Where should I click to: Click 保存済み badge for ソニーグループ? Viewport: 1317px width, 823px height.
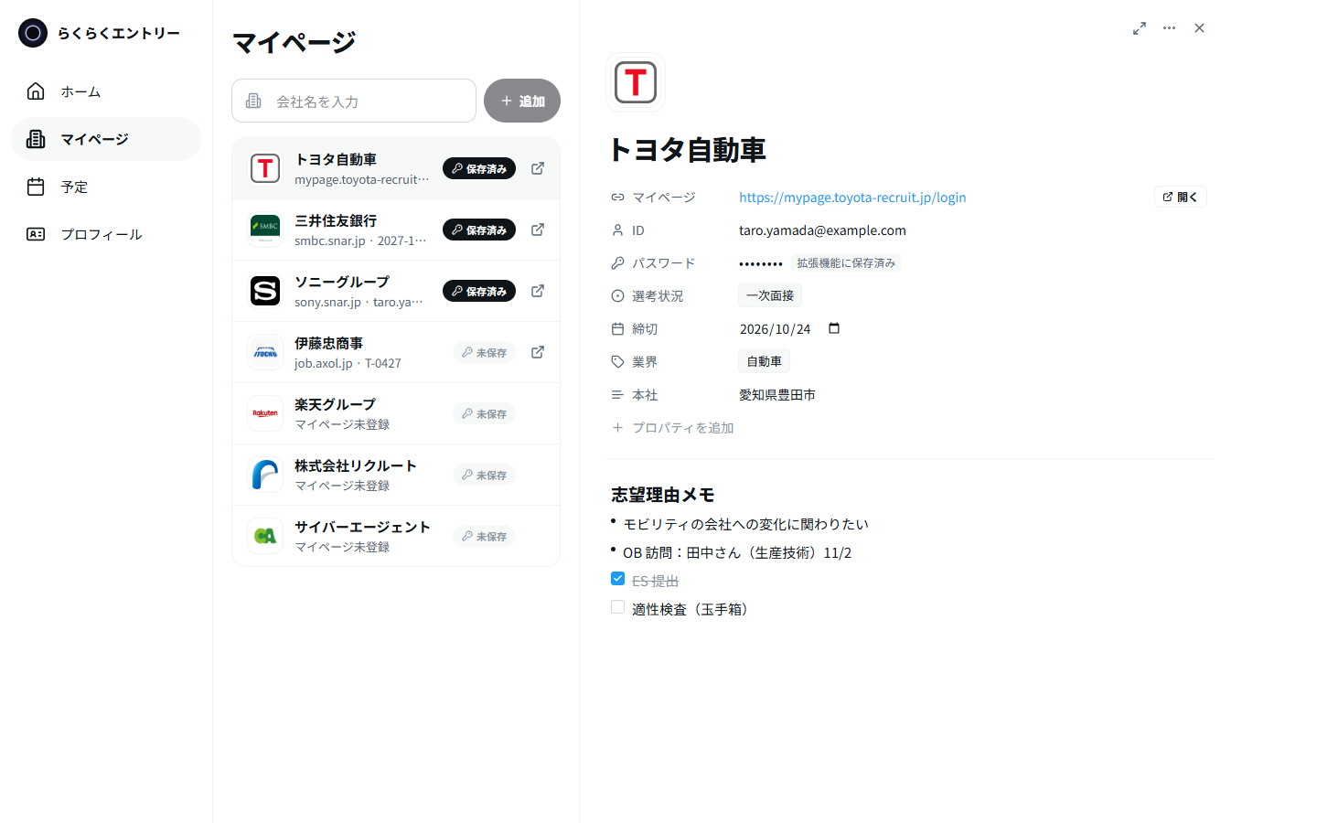pos(479,291)
